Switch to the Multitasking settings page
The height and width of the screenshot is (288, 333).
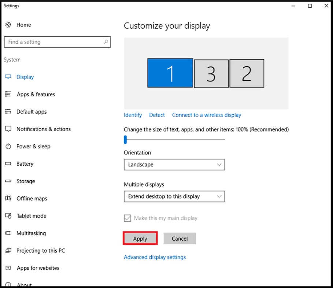click(31, 233)
